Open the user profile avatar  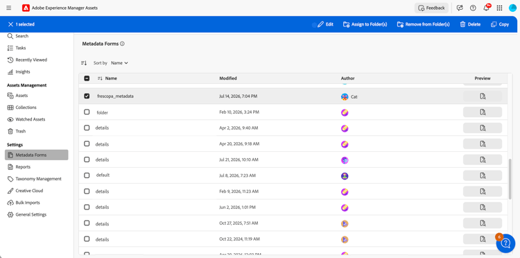coord(512,8)
